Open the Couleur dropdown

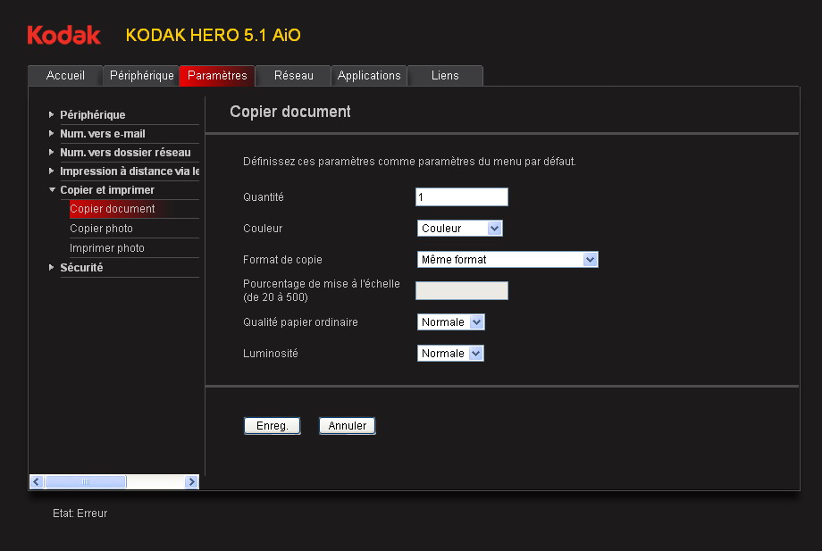[460, 229]
